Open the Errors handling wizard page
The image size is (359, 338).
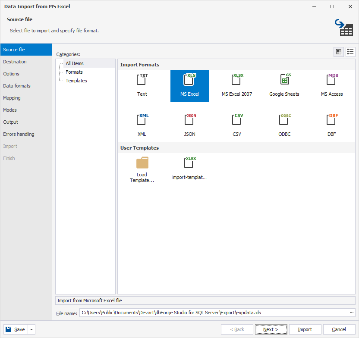coord(26,134)
